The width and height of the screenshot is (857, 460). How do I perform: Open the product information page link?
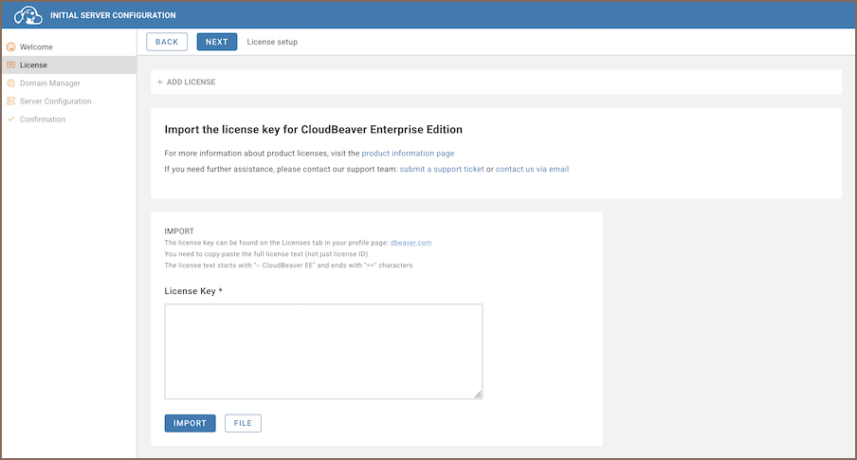408,153
